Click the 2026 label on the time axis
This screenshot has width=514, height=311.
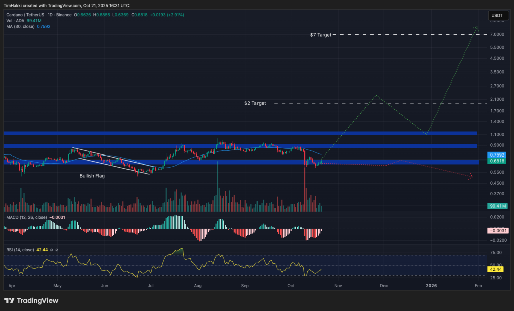pyautogui.click(x=431, y=285)
